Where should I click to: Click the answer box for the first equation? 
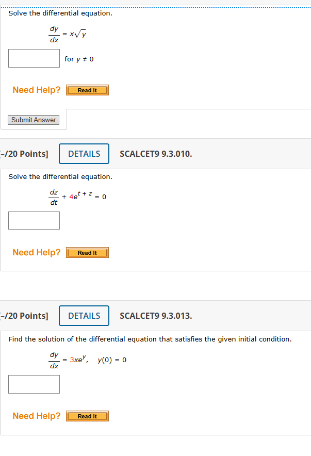(x=34, y=58)
